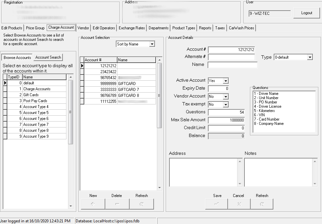Cancel changes using the X icon
This screenshot has width=322, height=224.
point(239,204)
